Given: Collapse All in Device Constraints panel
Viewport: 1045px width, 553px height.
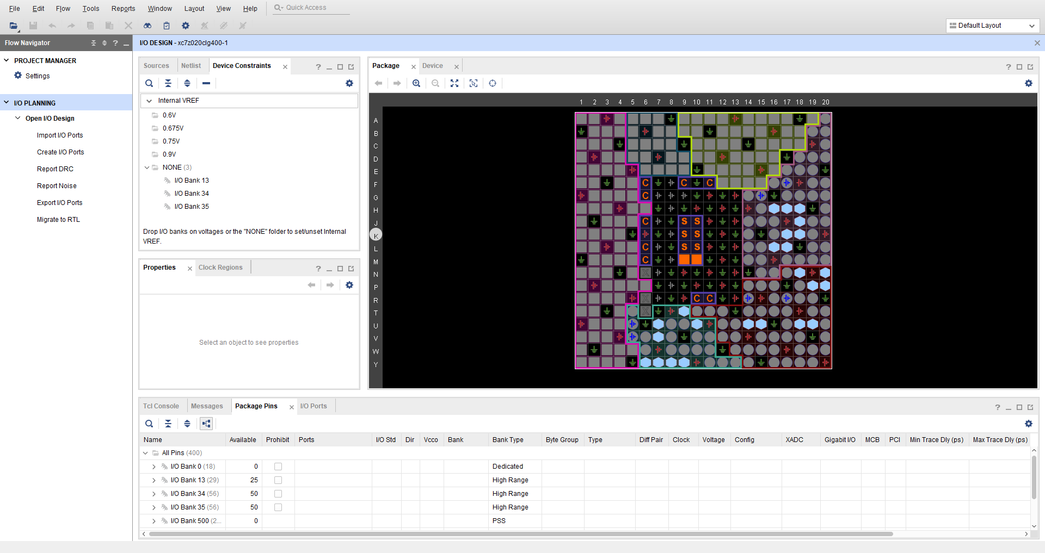Looking at the screenshot, I should [x=168, y=83].
